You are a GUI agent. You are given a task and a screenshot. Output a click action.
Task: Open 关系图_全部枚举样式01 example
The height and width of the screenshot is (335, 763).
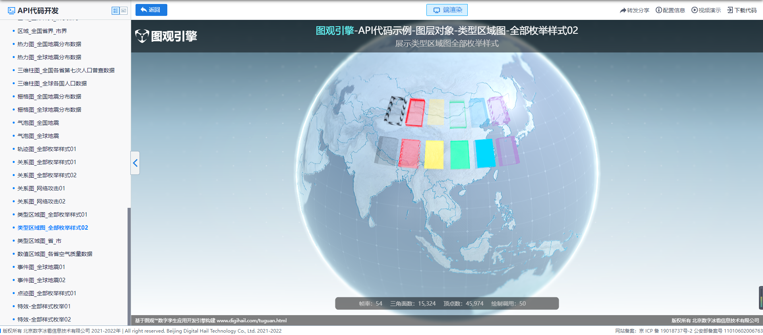coord(47,162)
